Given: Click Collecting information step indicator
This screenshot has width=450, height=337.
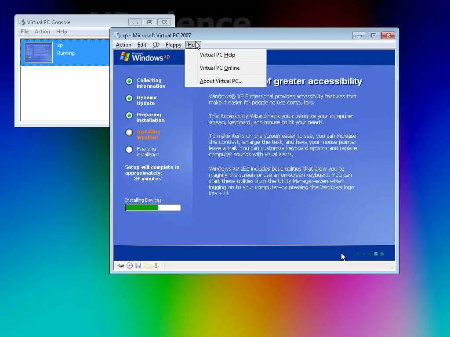Looking at the screenshot, I should coord(129,81).
